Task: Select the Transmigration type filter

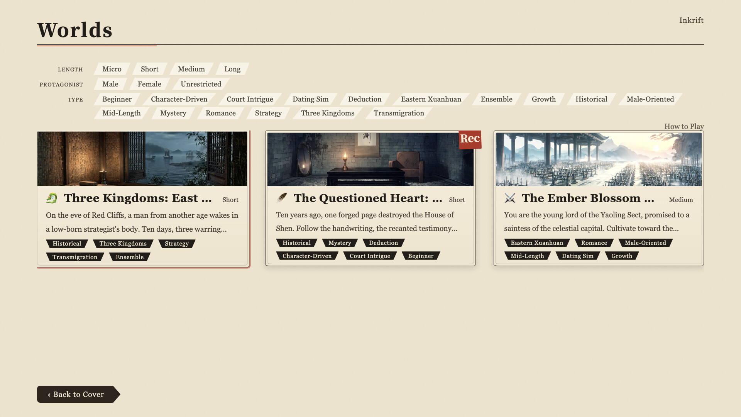Action: 399,113
